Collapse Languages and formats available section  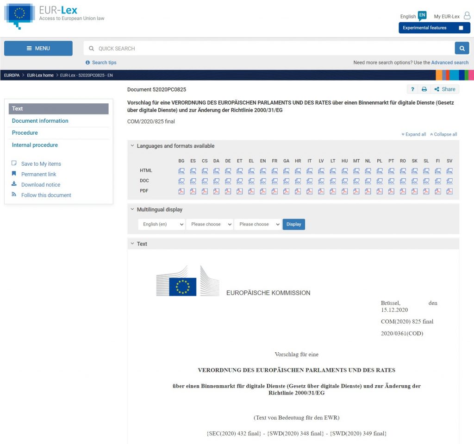[x=132, y=146]
